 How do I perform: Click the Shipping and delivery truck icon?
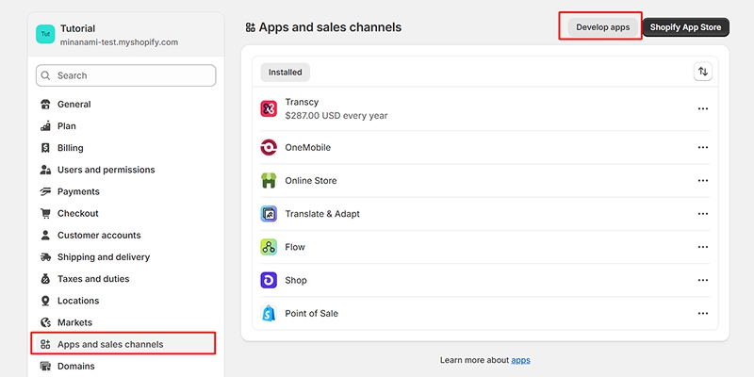coord(45,257)
